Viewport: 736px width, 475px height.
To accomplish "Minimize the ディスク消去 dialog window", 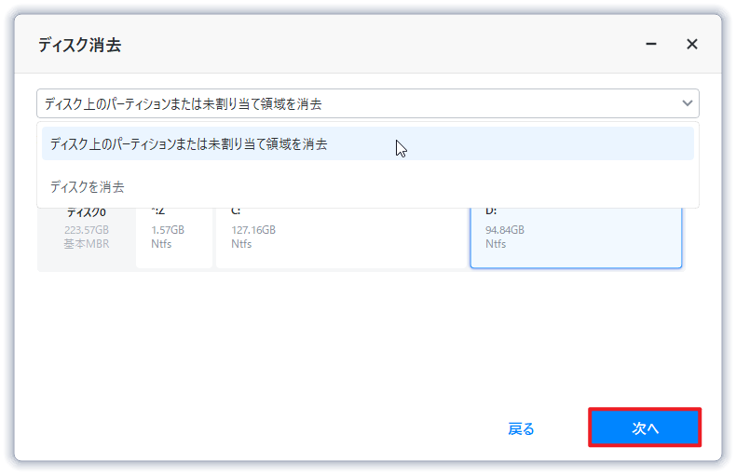I will pyautogui.click(x=651, y=44).
